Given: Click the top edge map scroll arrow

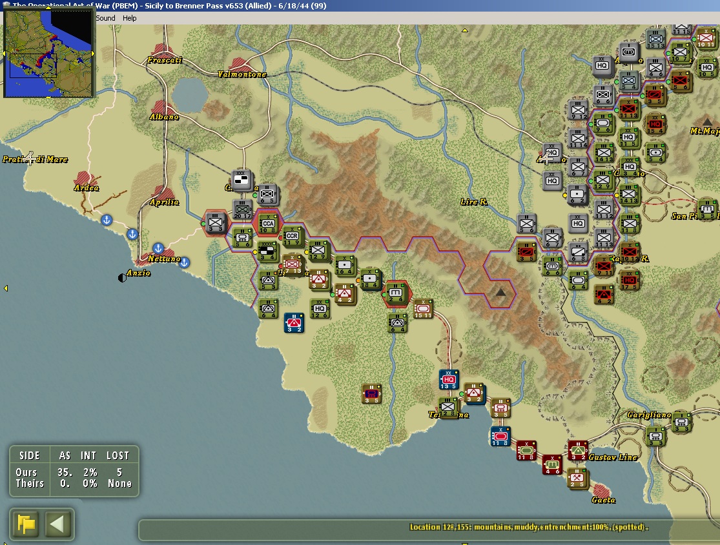Looking at the screenshot, I should 465,30.
